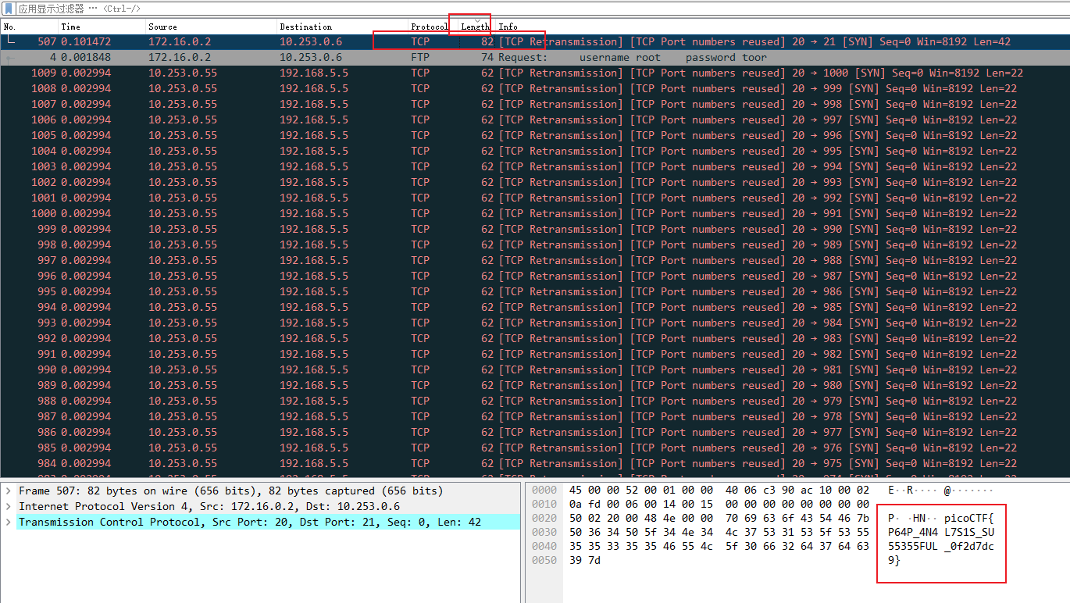The height and width of the screenshot is (603, 1070).
Task: Sort by the Destination column header
Action: (342, 27)
